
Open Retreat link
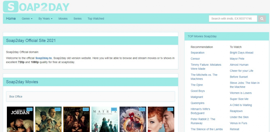234,129
